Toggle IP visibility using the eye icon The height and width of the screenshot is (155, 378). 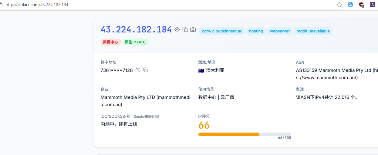click(177, 29)
